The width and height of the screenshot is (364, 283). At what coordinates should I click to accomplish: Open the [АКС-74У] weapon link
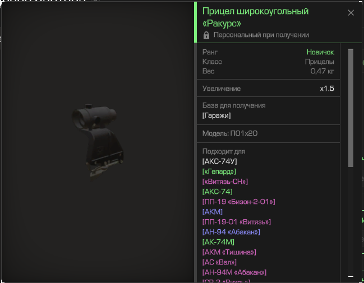tap(219, 161)
